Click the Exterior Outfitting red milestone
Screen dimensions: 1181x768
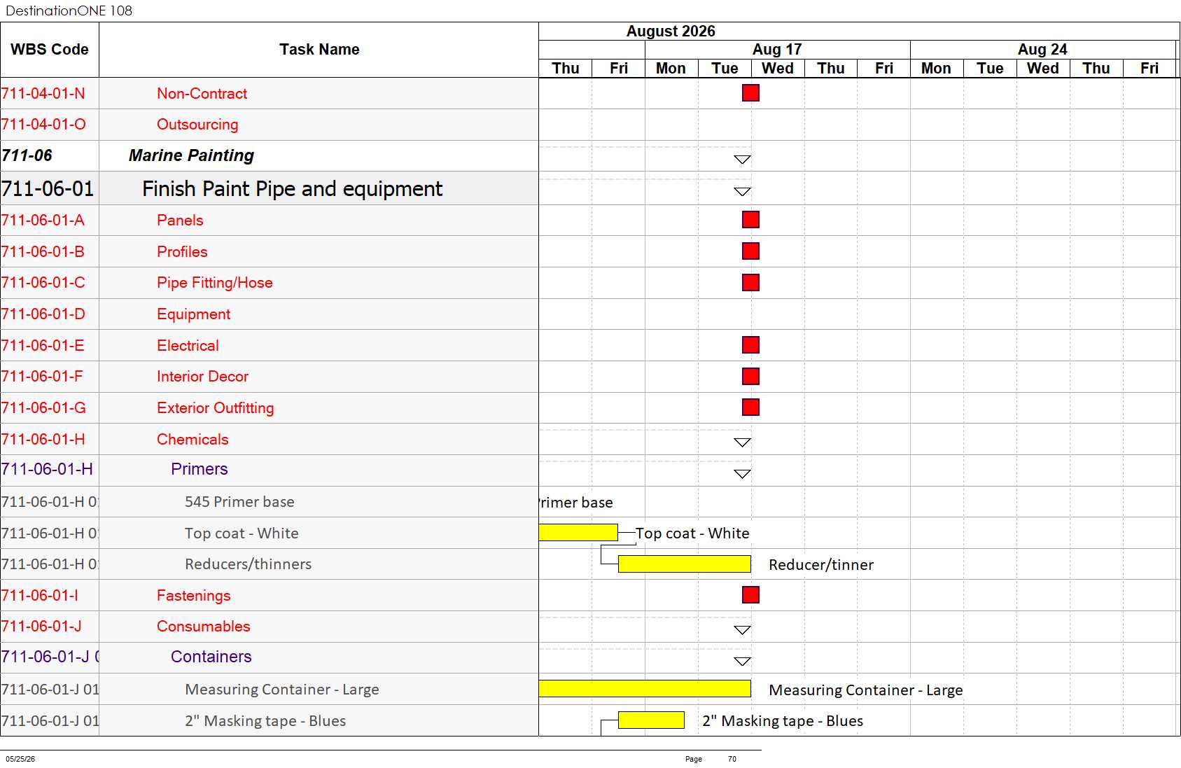[750, 407]
